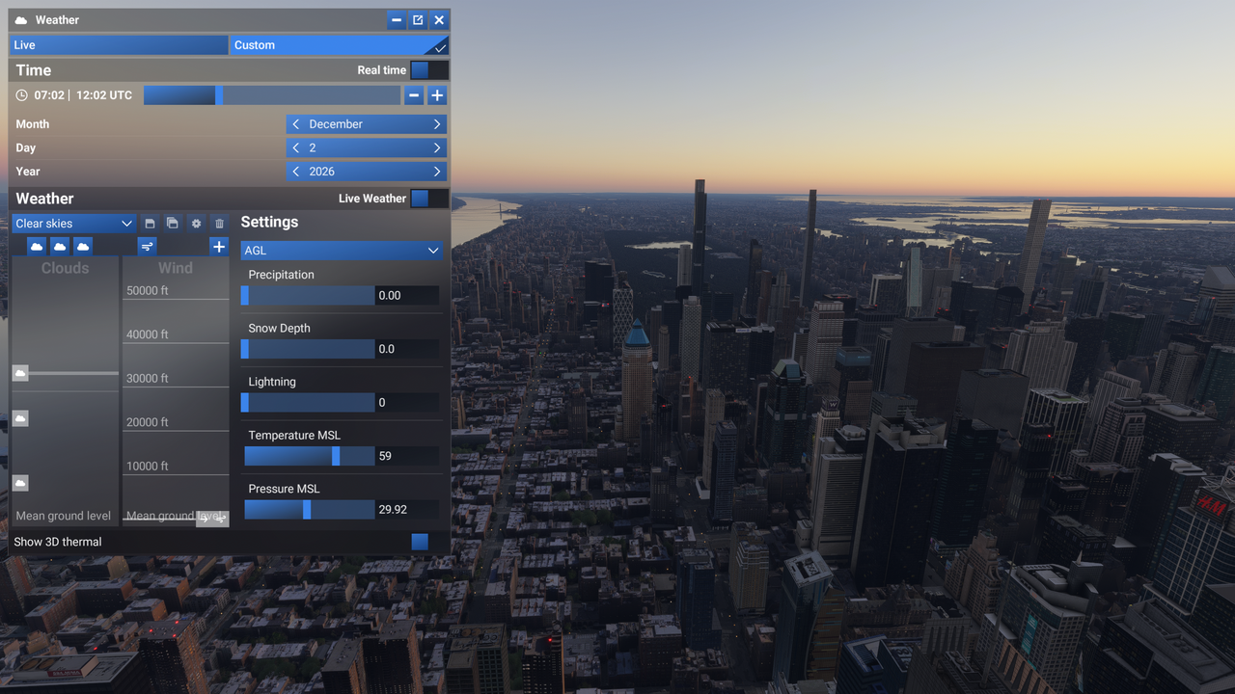Select the cloud layer marker near 20000 ft
The width and height of the screenshot is (1235, 694).
click(20, 418)
